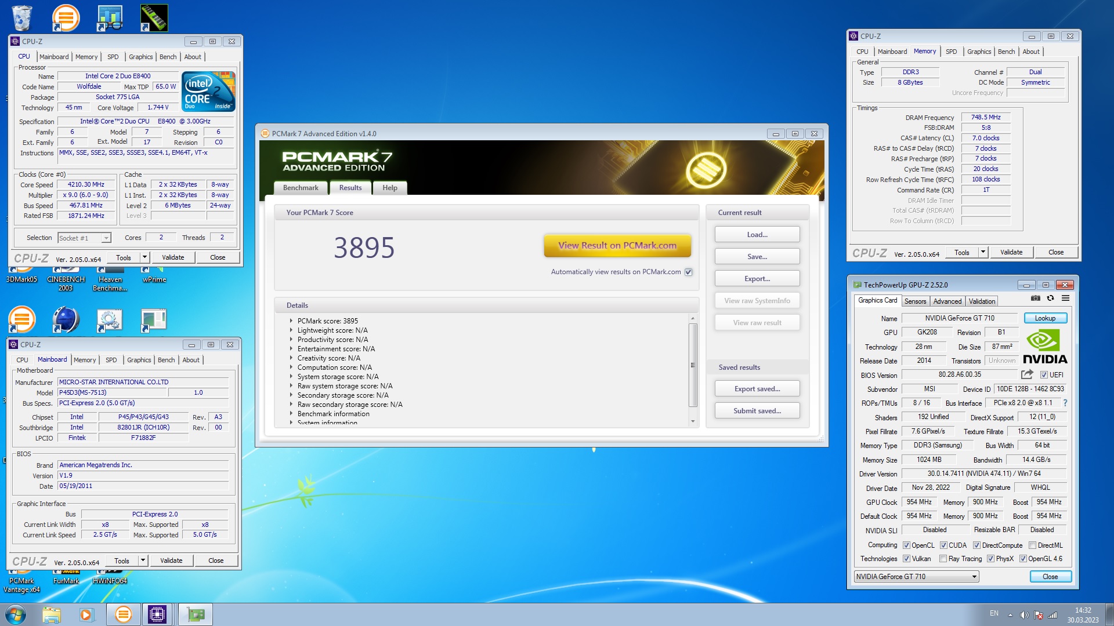
Task: Expand PCMark score: 3895 detail row
Action: pyautogui.click(x=291, y=321)
